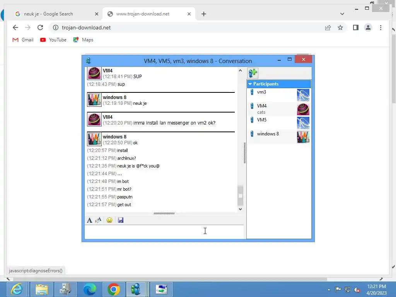The height and width of the screenshot is (297, 396).
Task: Show hidden system tray icons
Action: [329, 290]
